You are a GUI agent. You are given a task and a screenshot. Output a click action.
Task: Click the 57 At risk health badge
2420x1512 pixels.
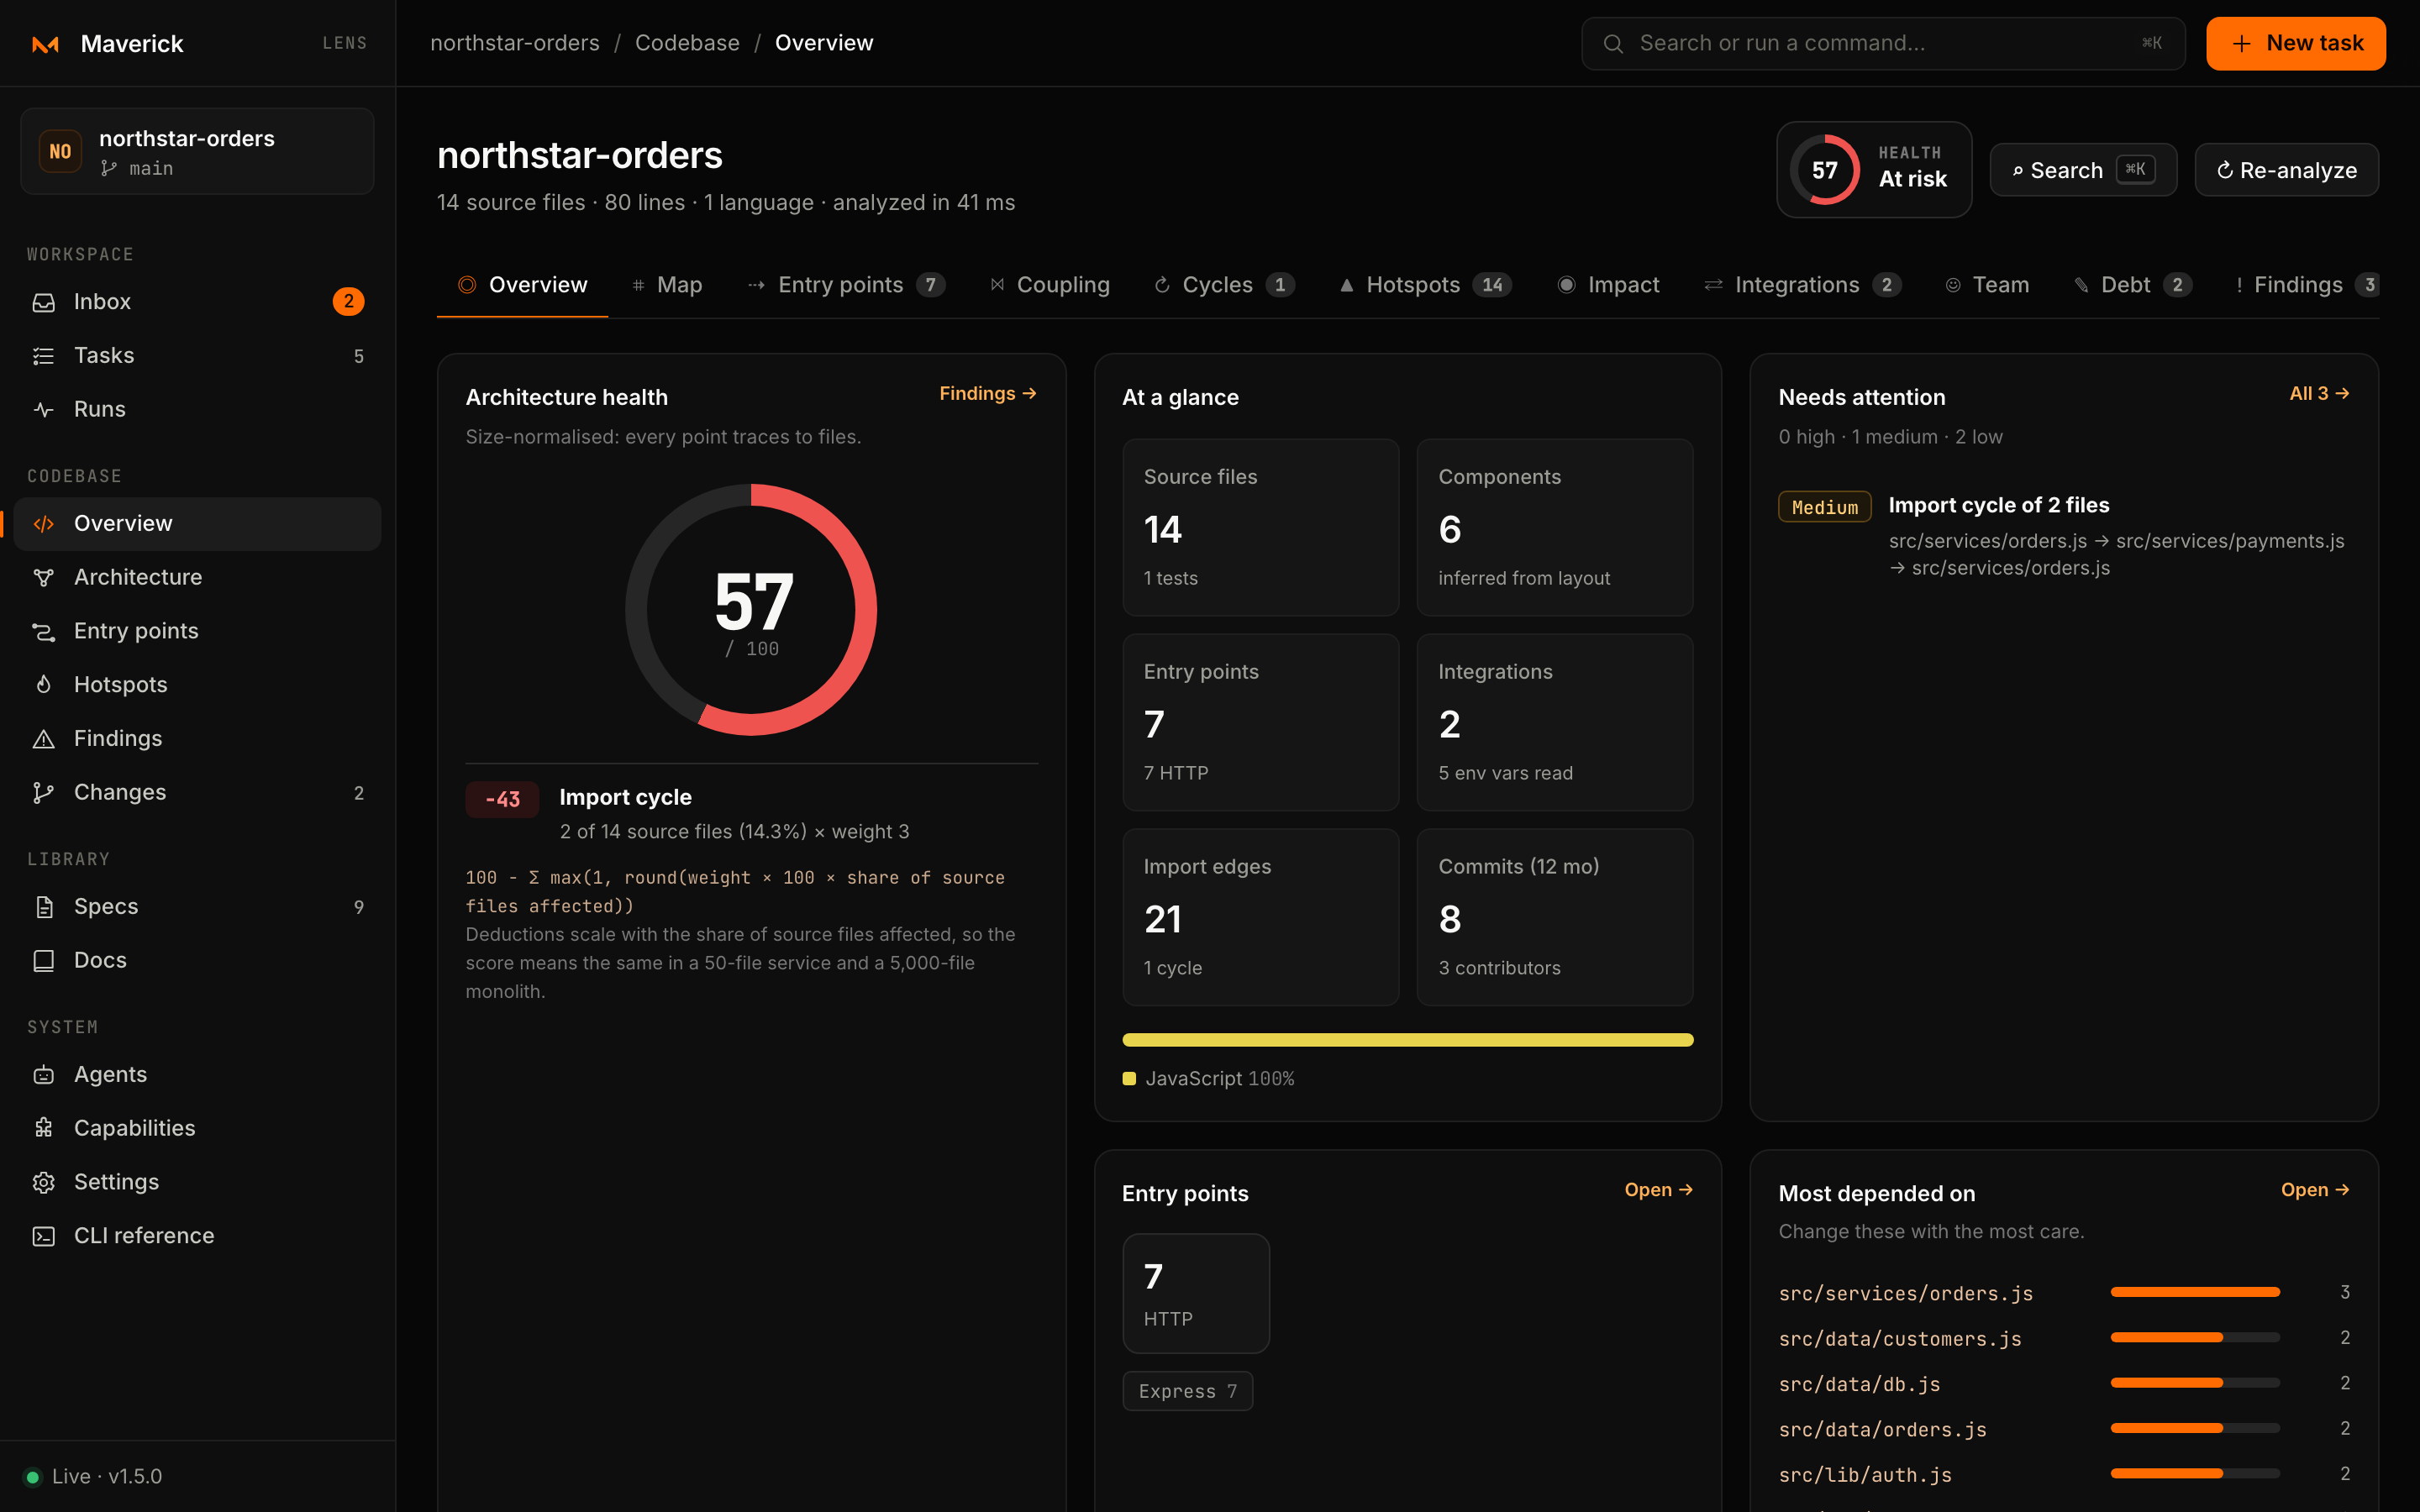point(1874,170)
